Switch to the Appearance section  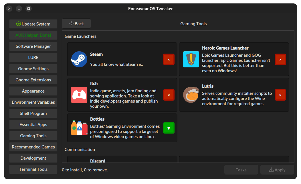(33, 91)
